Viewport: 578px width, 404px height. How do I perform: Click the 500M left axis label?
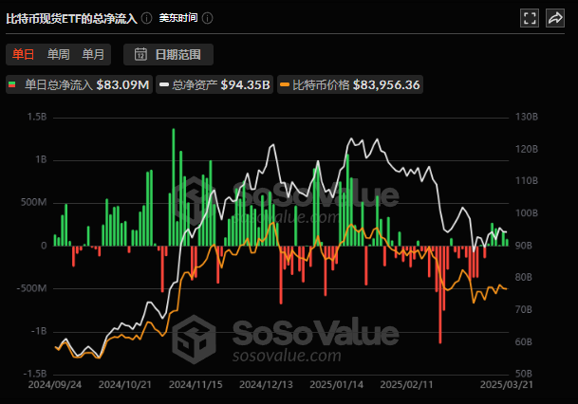coord(34,202)
